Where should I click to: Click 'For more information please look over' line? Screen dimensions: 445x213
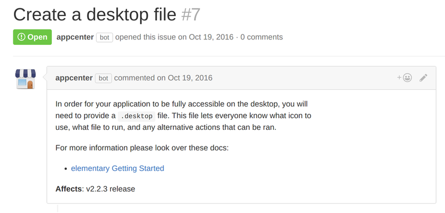(x=142, y=148)
